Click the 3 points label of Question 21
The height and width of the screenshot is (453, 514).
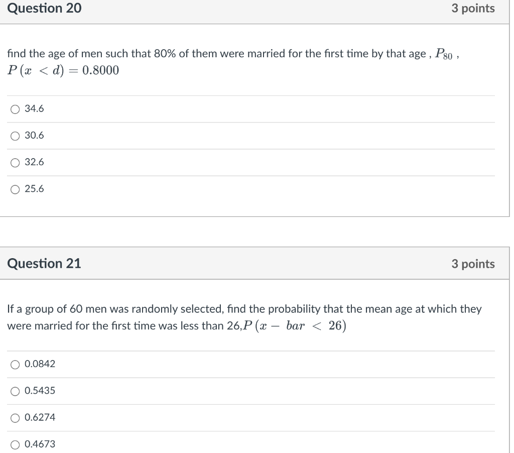473,264
